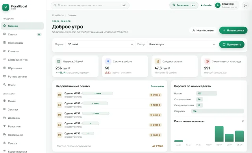Click the logout icon beside the user profile

[x=245, y=5]
